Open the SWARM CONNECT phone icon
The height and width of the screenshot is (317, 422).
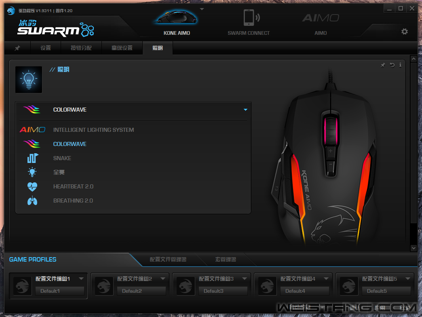point(251,17)
